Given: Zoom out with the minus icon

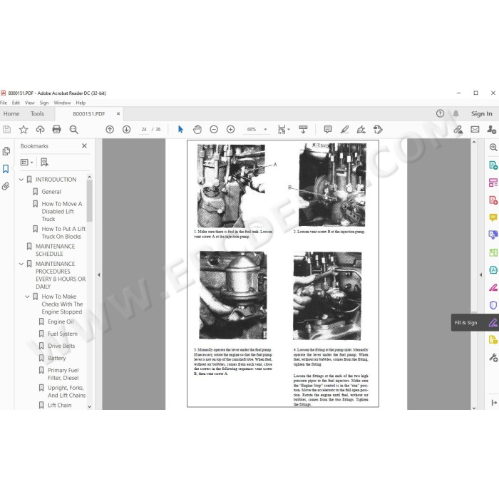Looking at the screenshot, I should point(214,130).
